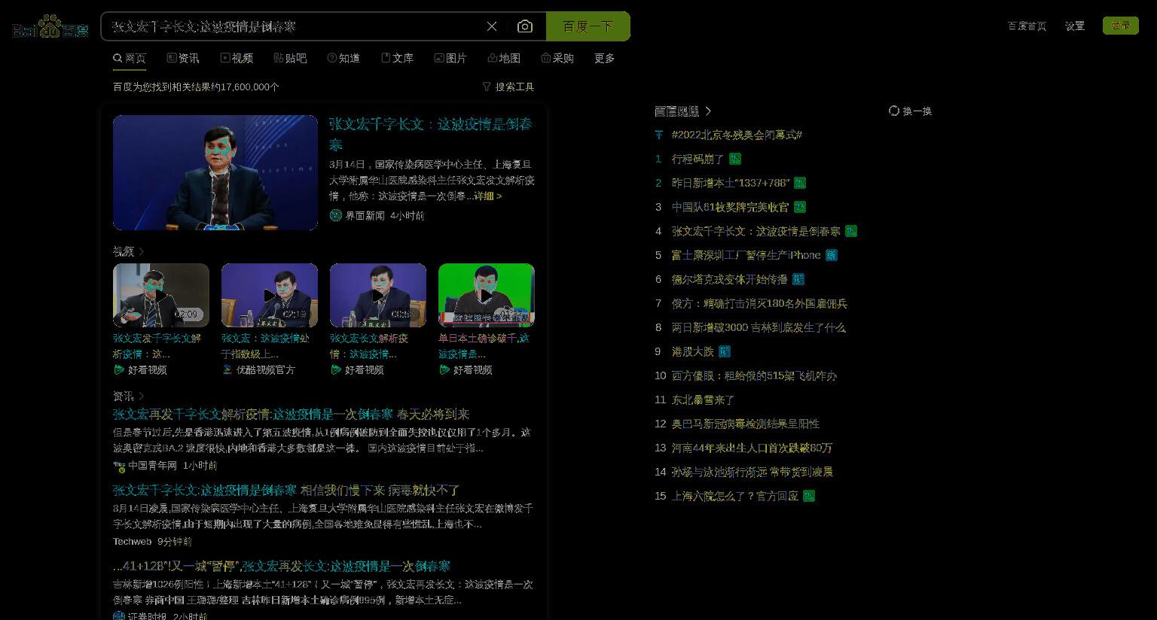Open camera image search
The width and height of the screenshot is (1157, 620).
coord(525,26)
